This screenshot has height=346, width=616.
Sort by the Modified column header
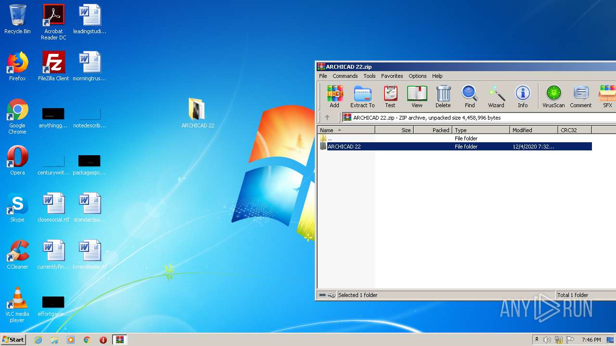point(534,130)
